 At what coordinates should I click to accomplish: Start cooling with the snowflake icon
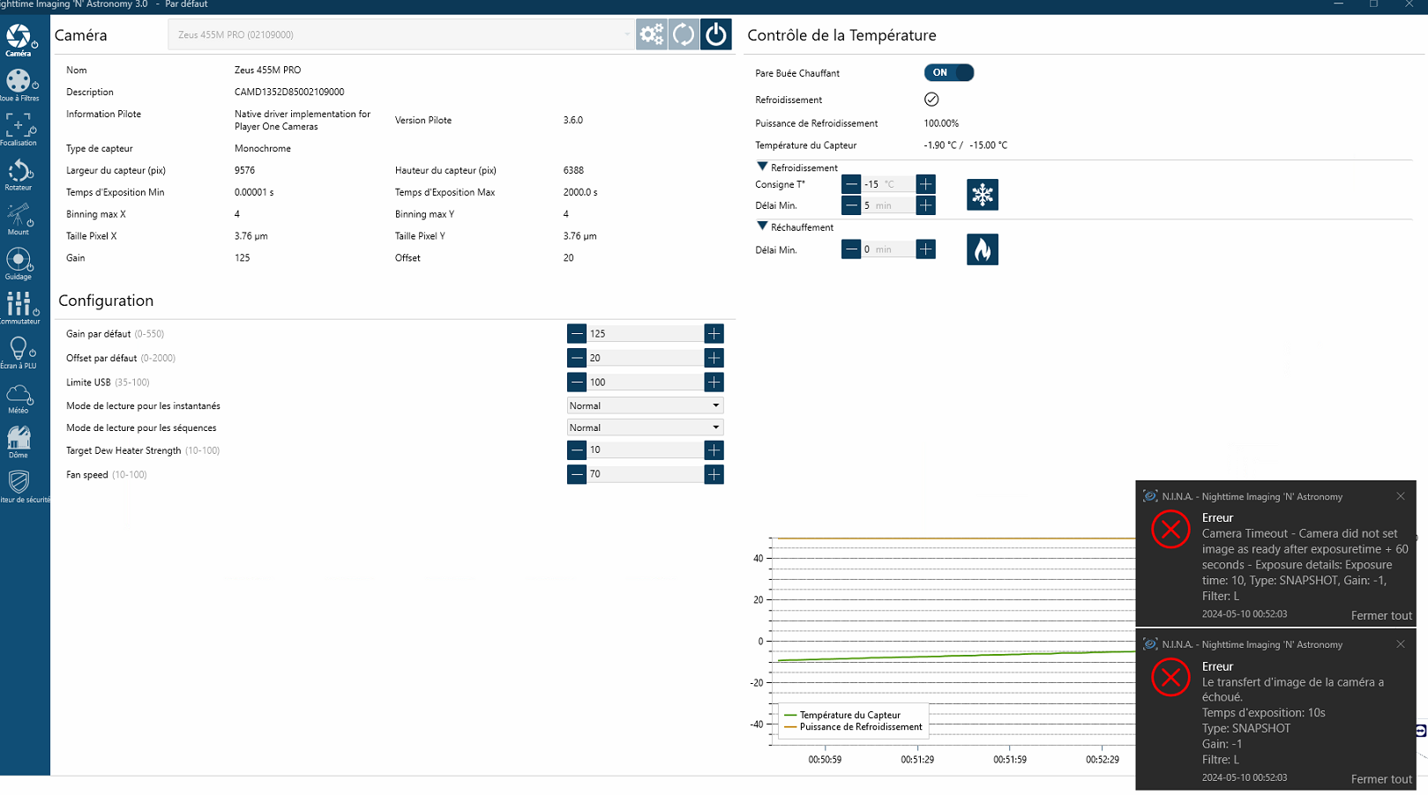982,195
